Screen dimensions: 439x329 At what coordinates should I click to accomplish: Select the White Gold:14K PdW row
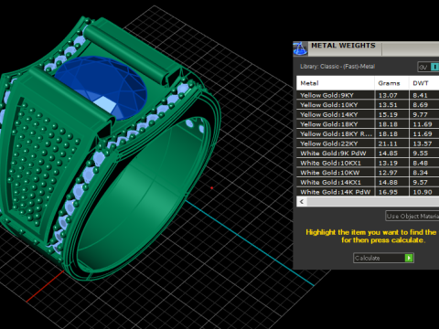[x=368, y=192]
